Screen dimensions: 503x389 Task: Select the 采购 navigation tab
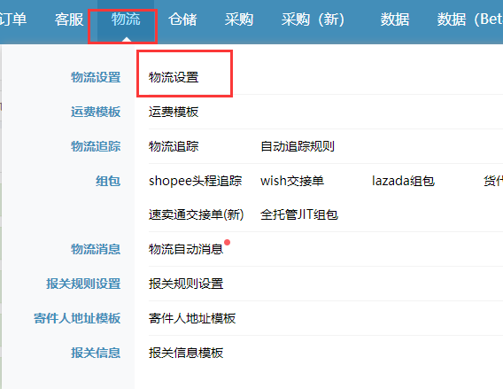coord(239,19)
